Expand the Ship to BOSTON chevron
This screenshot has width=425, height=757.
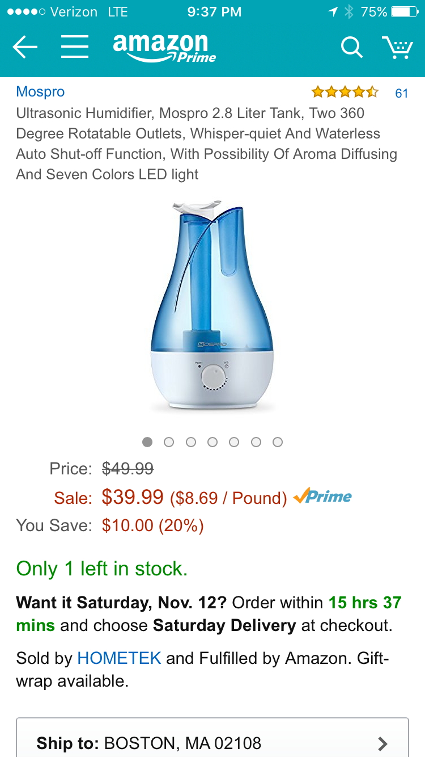(x=383, y=743)
